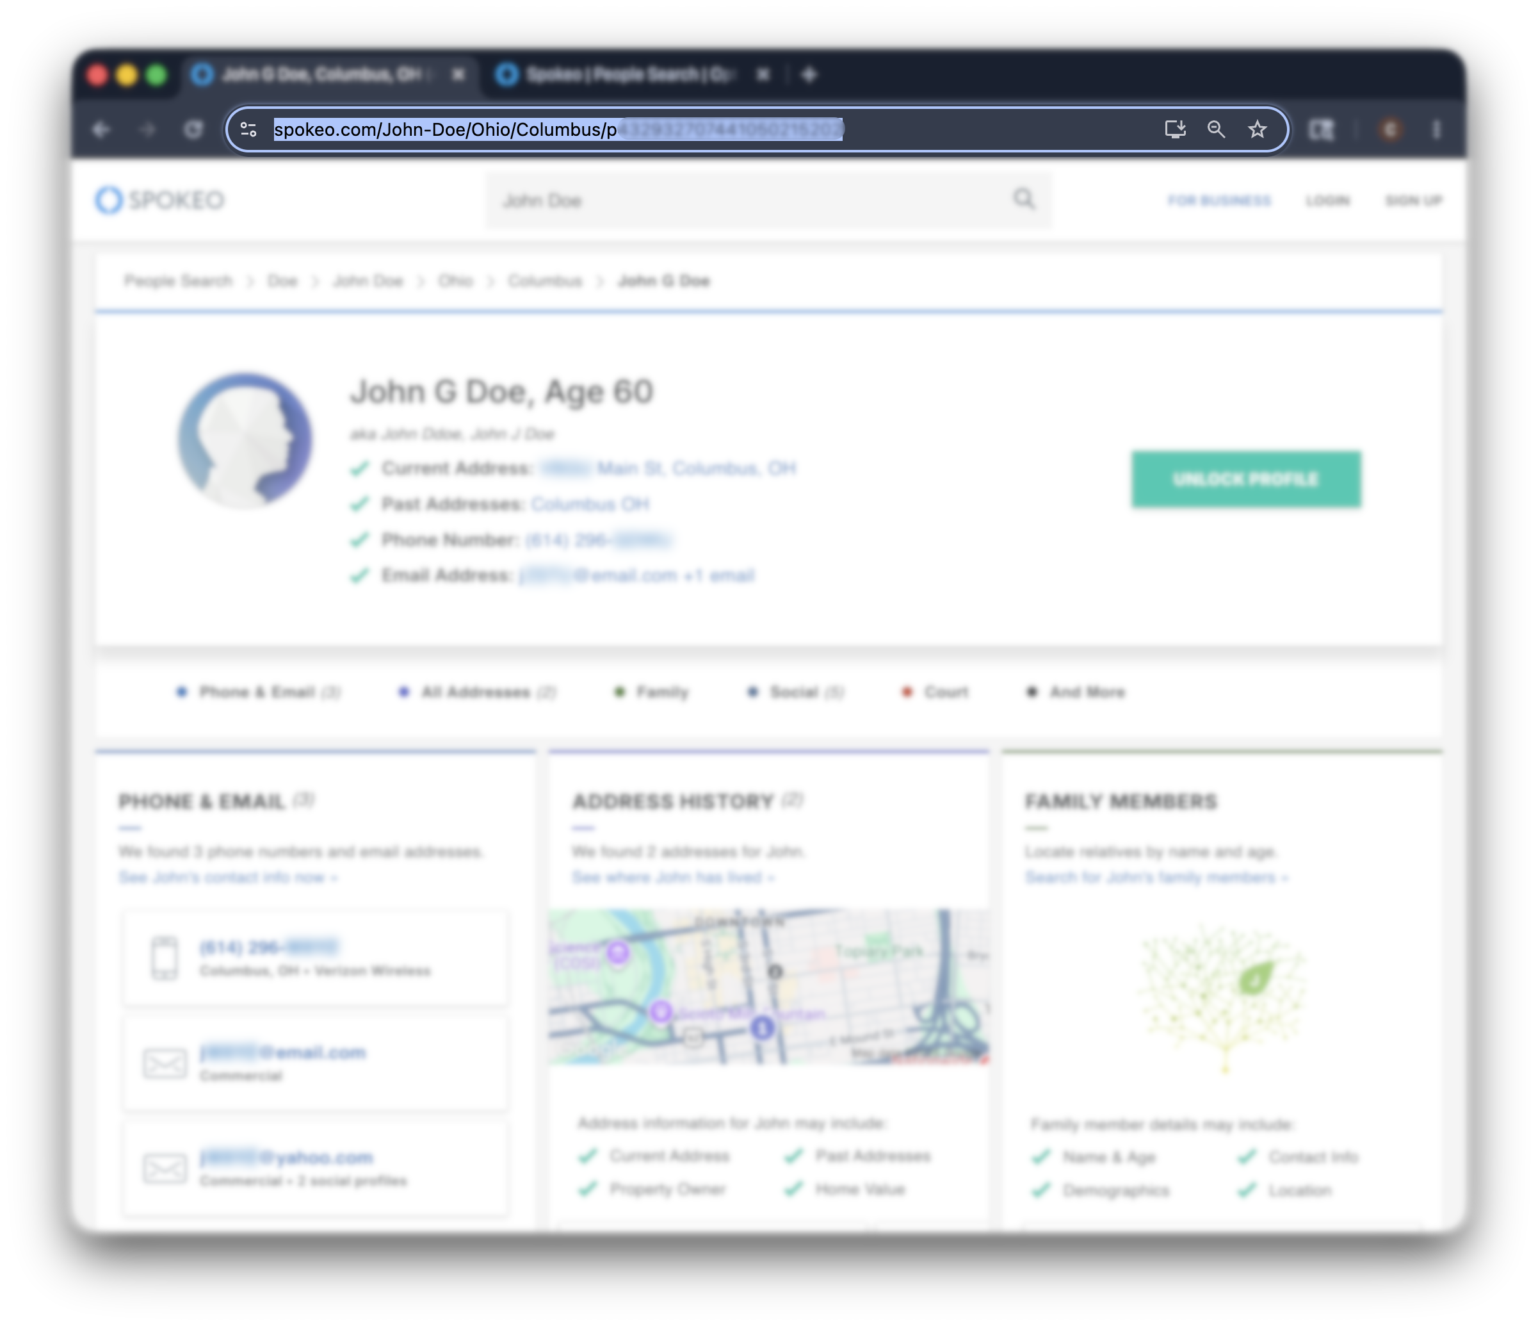Open the email.com address card

tap(316, 1063)
